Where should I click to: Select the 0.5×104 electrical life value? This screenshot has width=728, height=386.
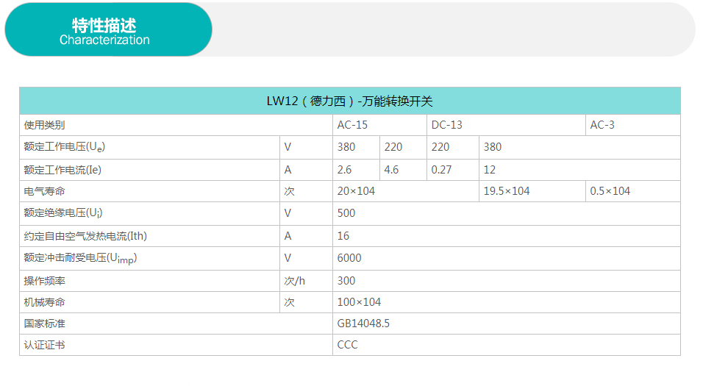610,191
